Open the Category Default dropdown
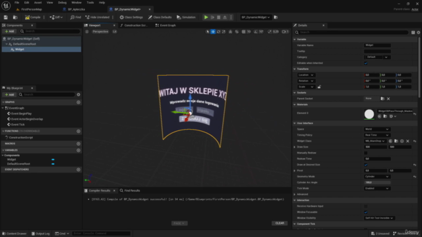 pos(377,57)
